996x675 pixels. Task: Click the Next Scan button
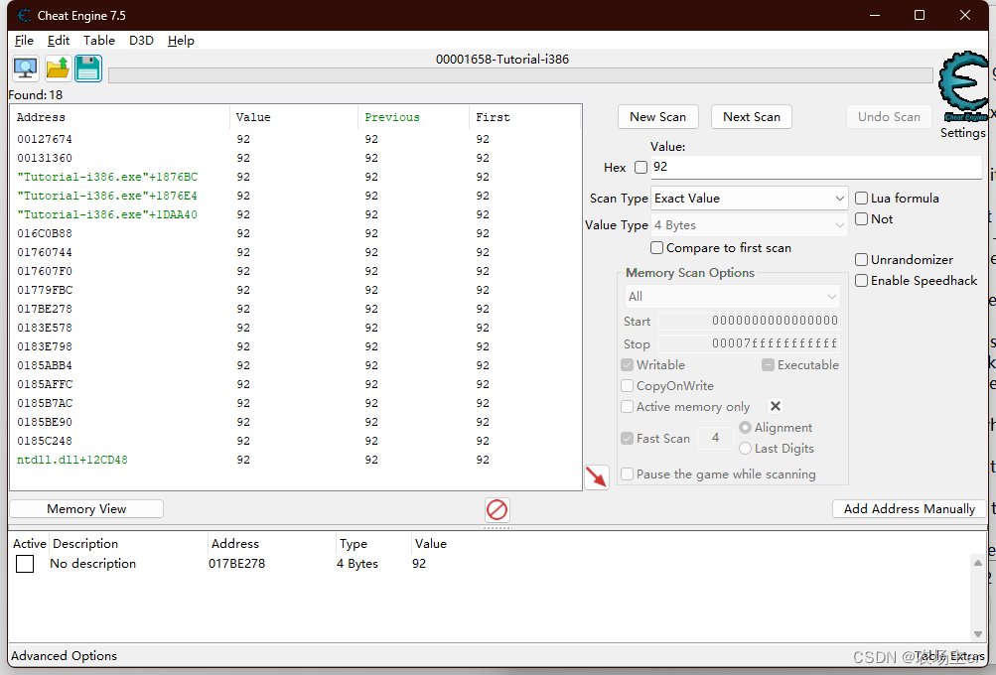[x=752, y=117]
